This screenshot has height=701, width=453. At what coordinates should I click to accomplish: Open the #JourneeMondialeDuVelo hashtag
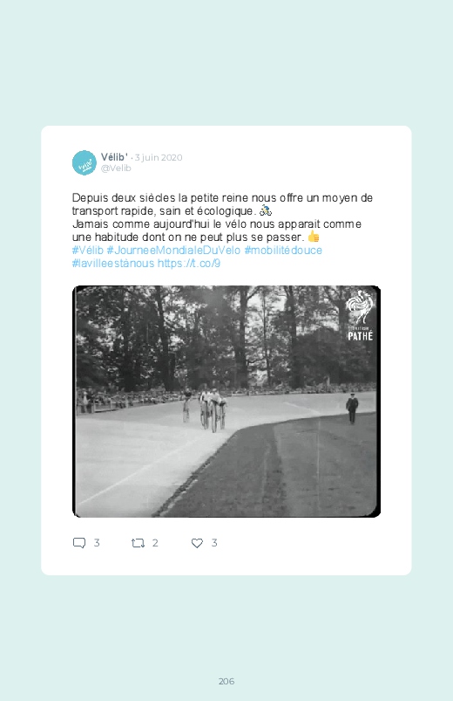(x=173, y=250)
